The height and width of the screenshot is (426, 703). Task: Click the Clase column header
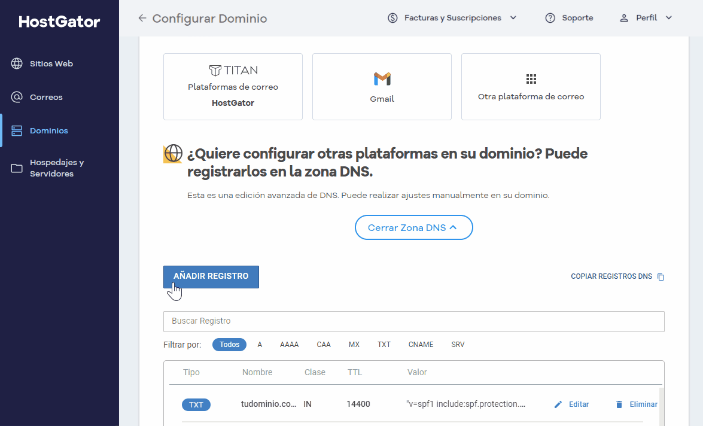[315, 372]
